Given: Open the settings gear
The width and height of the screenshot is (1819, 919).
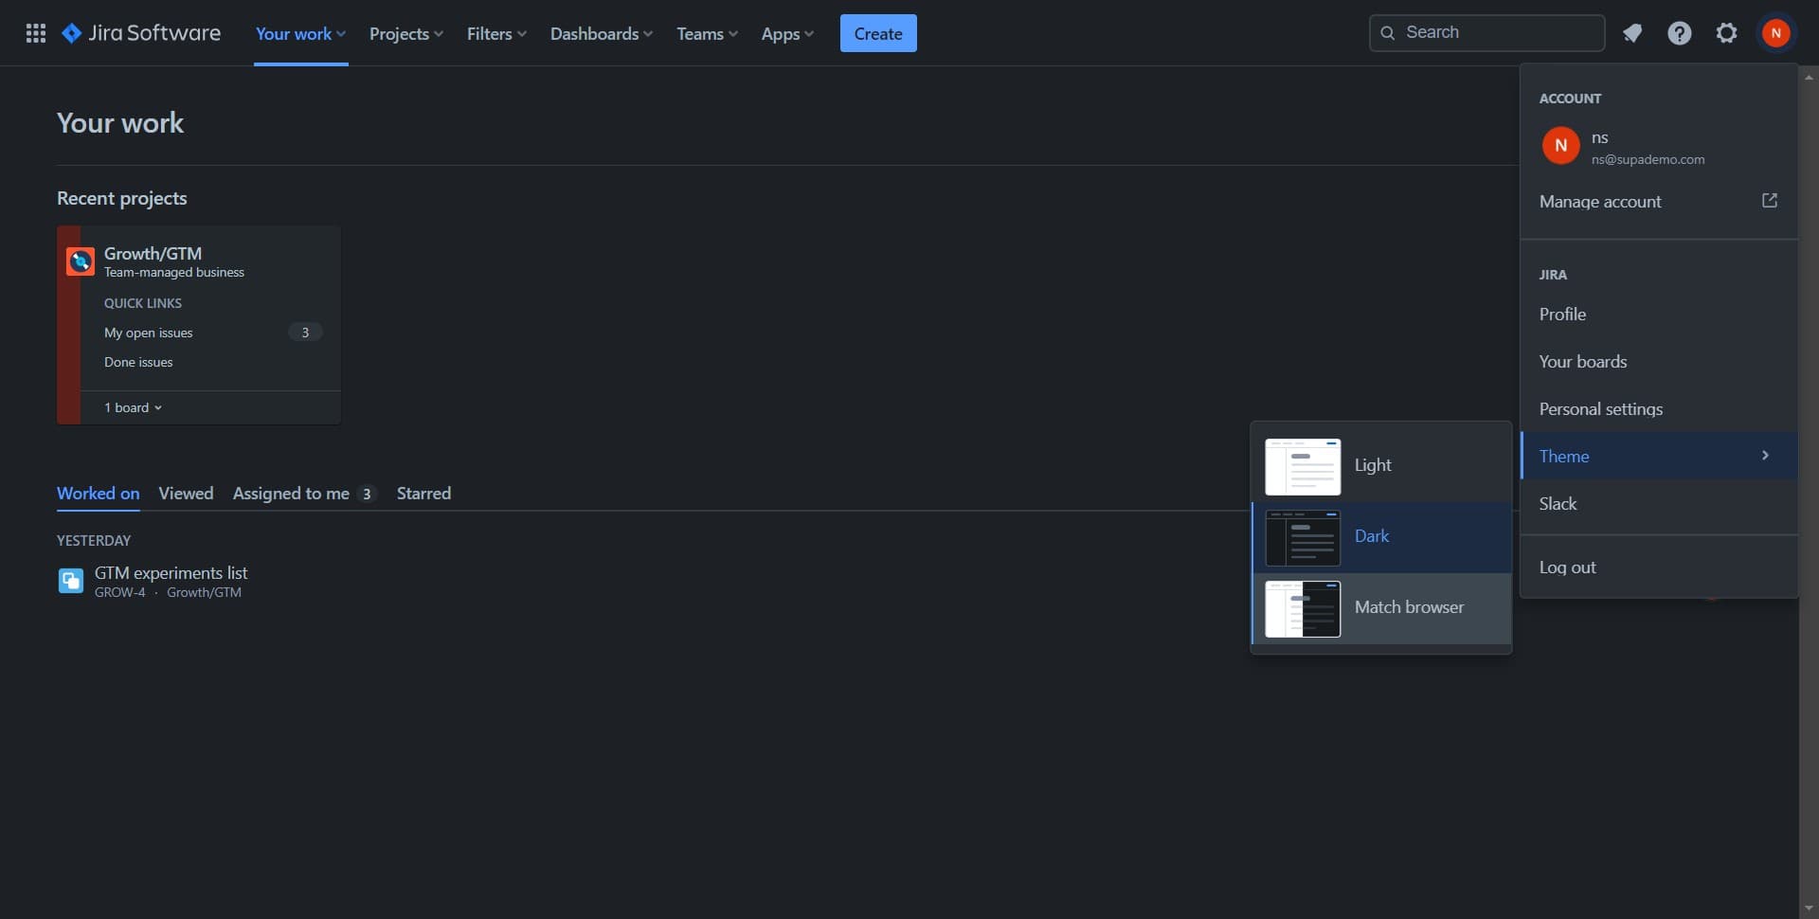Looking at the screenshot, I should click(x=1725, y=32).
